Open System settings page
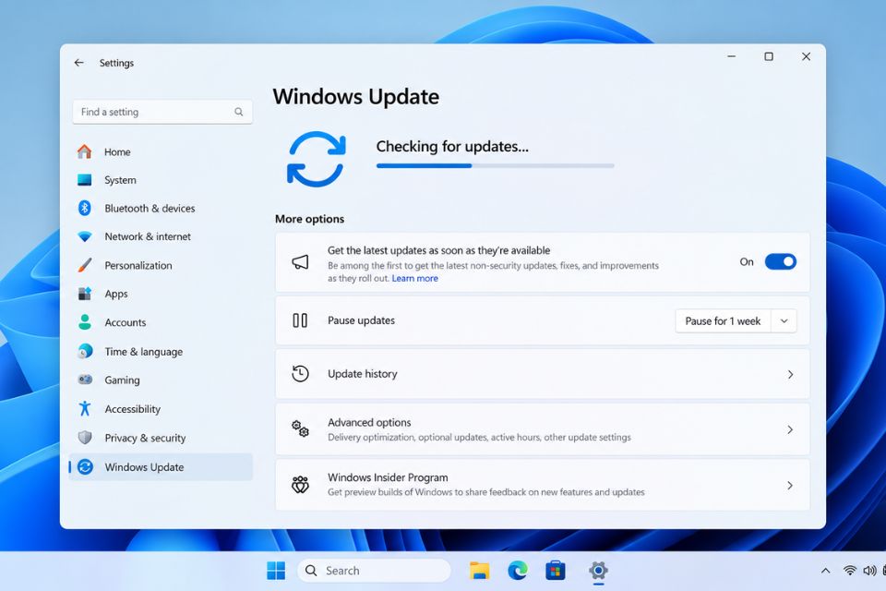Screen dimensions: 886x591 click(x=160, y=180)
